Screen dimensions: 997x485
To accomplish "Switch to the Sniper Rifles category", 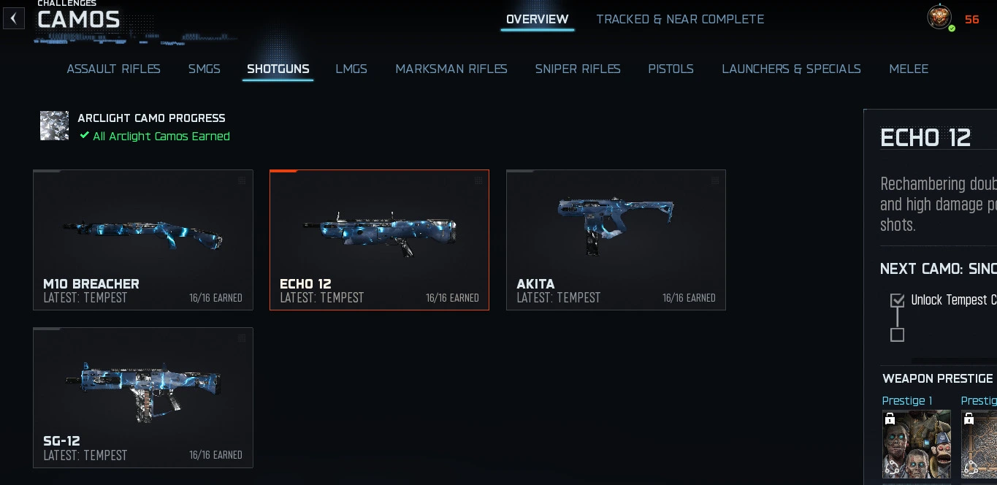I will click(x=578, y=69).
